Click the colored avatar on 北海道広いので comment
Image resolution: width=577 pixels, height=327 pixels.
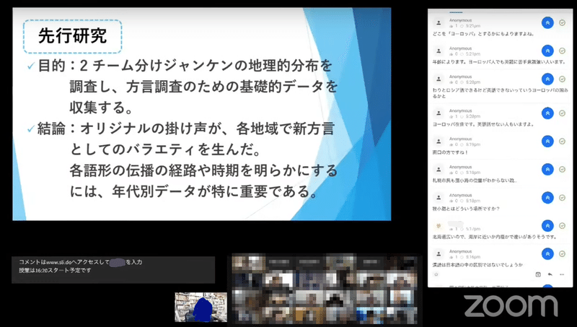(439, 226)
